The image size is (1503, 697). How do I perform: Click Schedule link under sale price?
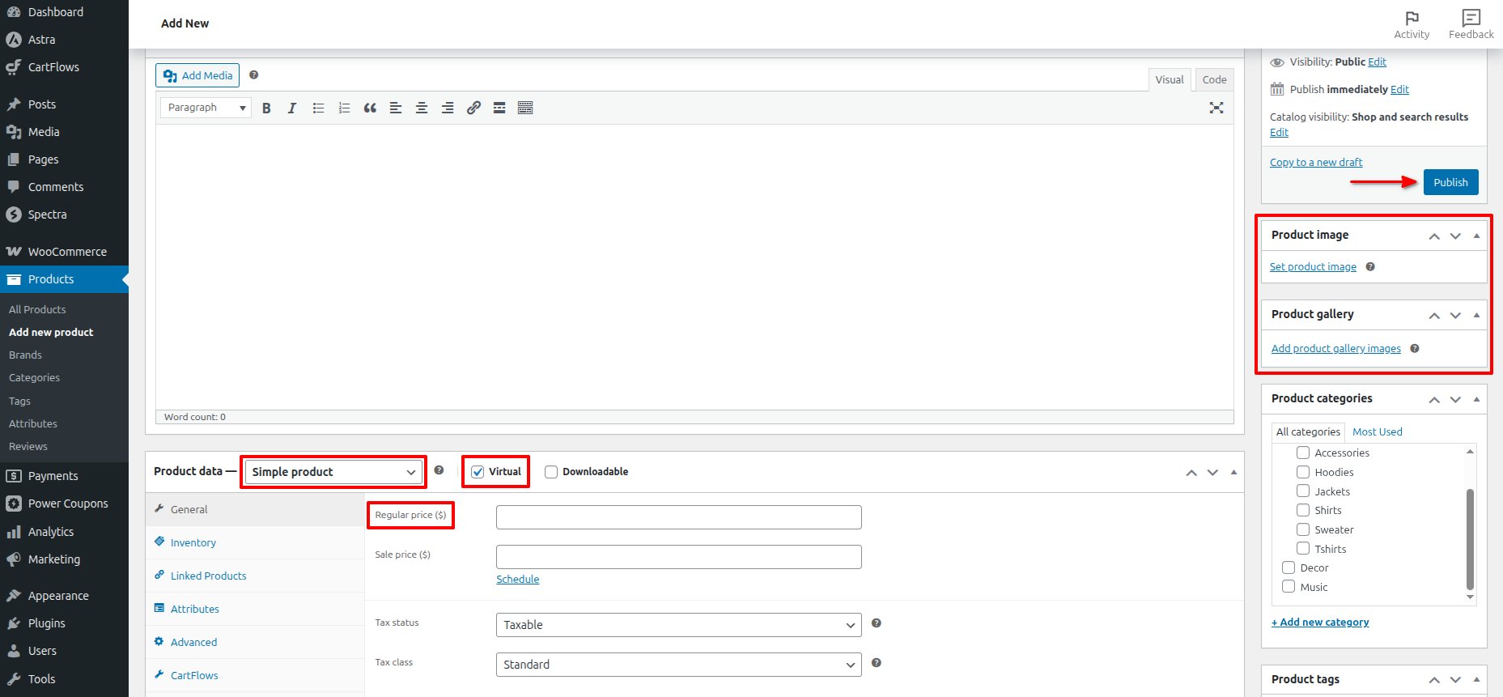coord(518,579)
